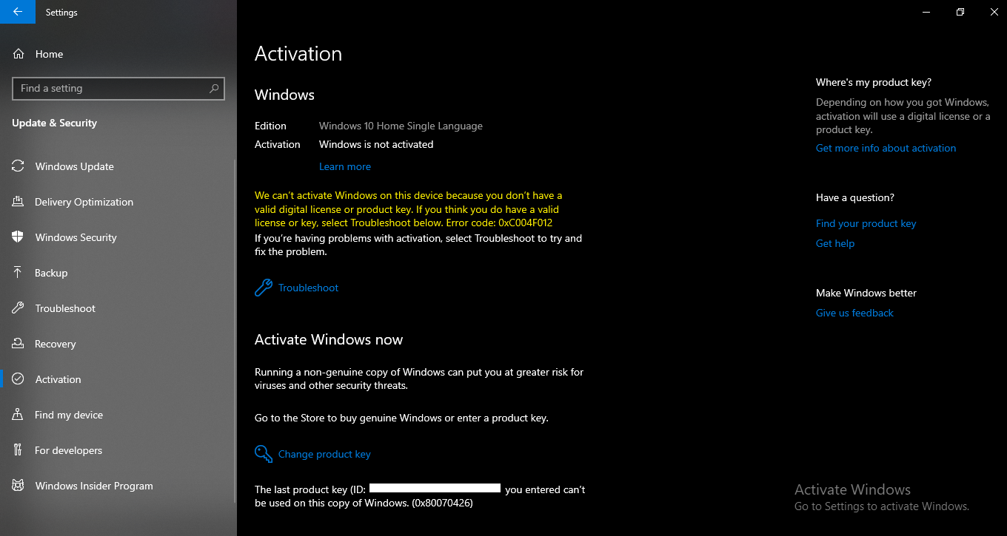This screenshot has width=1007, height=536.
Task: Click the Backup upload arrow icon
Action: 18,273
